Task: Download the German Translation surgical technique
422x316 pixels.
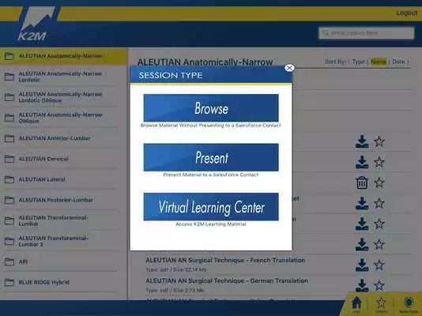Action: click(x=362, y=285)
